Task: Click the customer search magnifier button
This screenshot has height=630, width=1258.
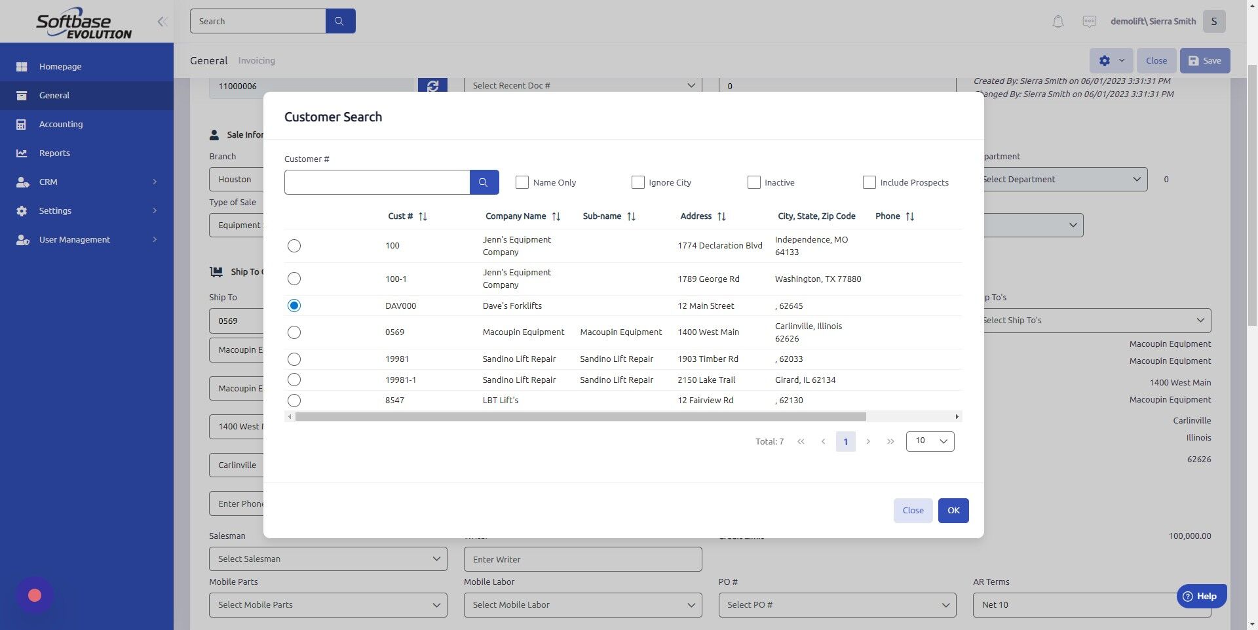Action: (484, 182)
